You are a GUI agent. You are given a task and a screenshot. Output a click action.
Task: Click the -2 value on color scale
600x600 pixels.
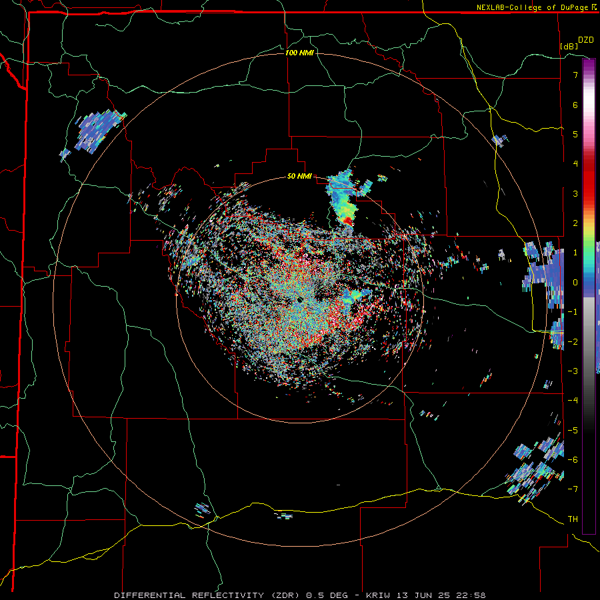click(x=573, y=342)
